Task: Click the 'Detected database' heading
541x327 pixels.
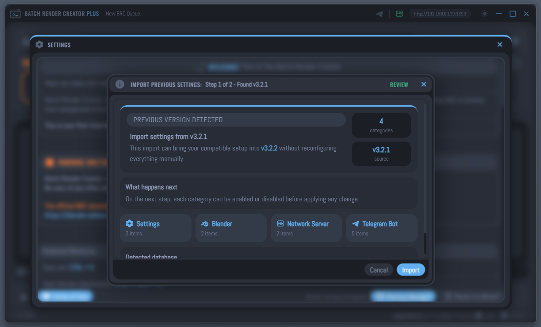Action: (151, 257)
